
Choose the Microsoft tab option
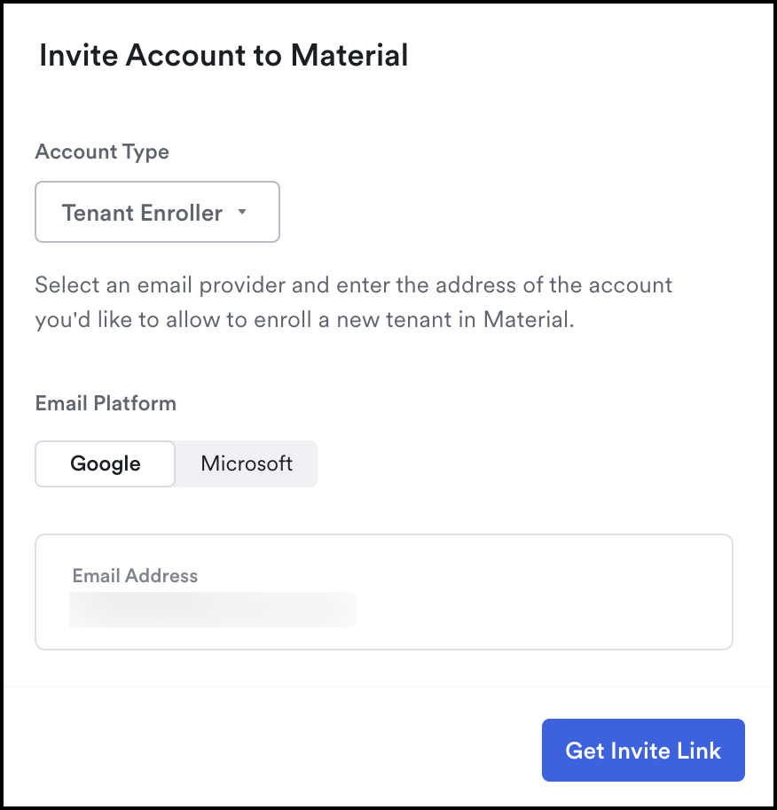pyautogui.click(x=247, y=463)
